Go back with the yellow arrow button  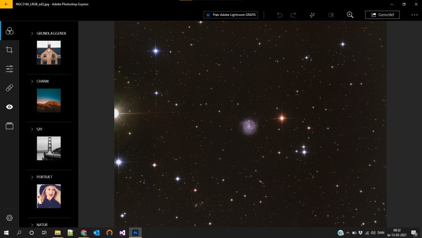point(6,4)
